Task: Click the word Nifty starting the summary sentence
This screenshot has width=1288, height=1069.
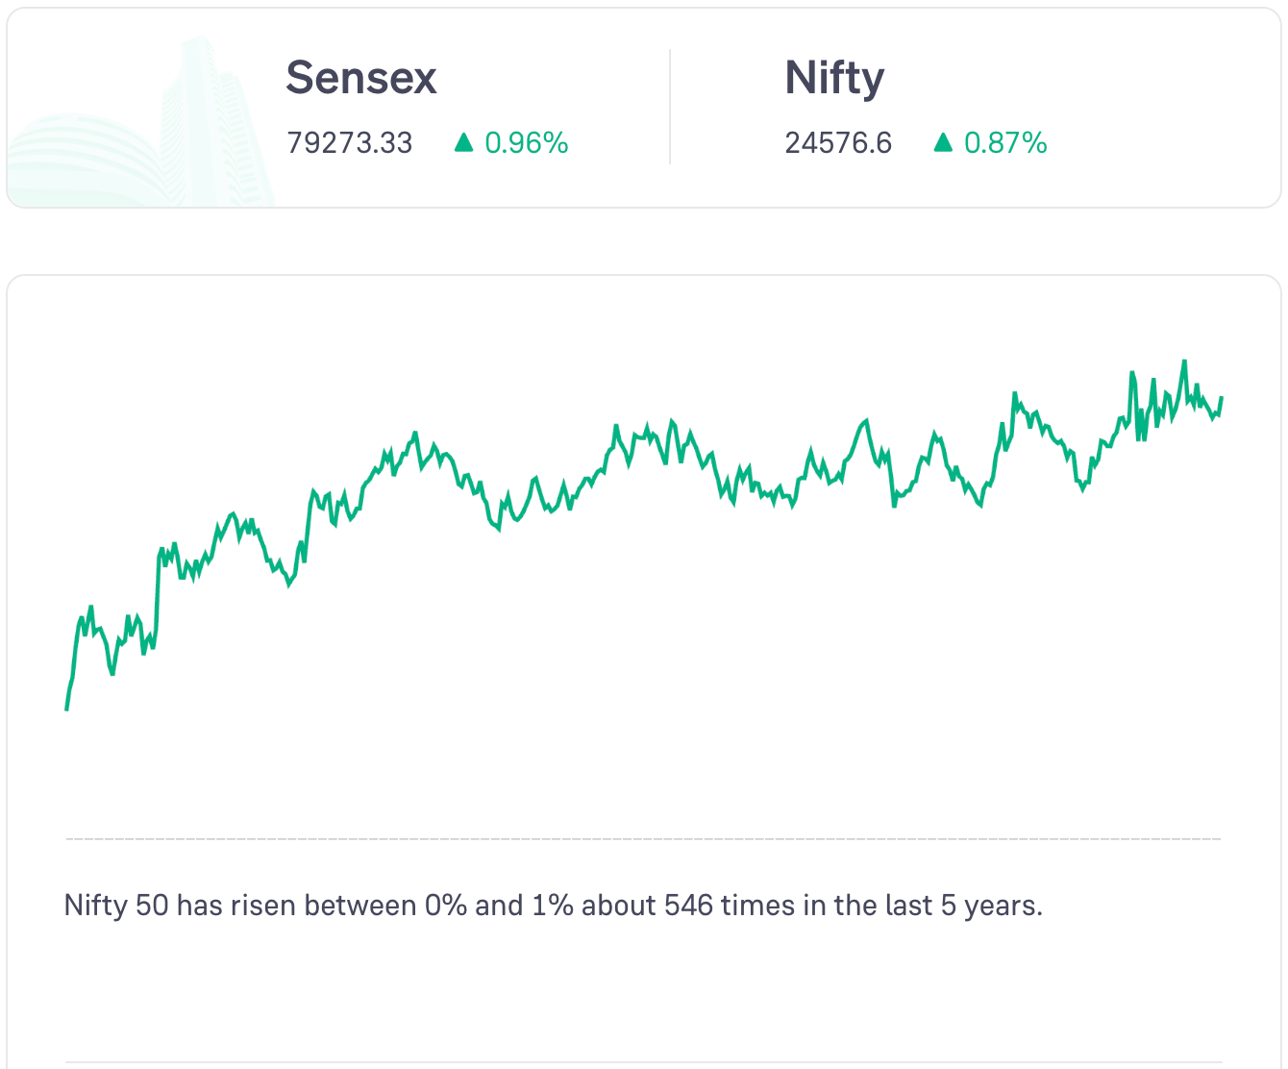Action: [x=95, y=906]
